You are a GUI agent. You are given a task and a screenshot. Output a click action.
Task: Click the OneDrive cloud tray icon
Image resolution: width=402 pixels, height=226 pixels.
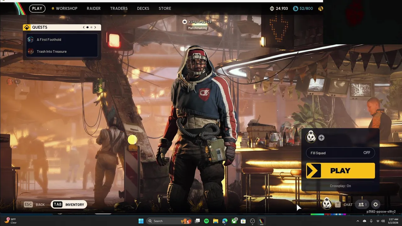point(364,221)
